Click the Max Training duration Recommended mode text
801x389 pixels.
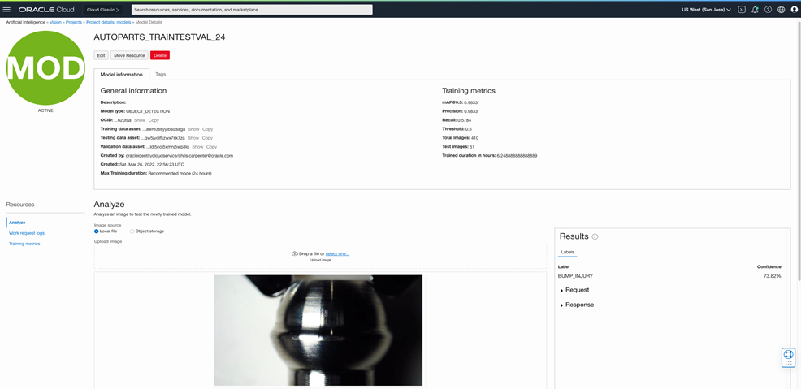click(180, 174)
